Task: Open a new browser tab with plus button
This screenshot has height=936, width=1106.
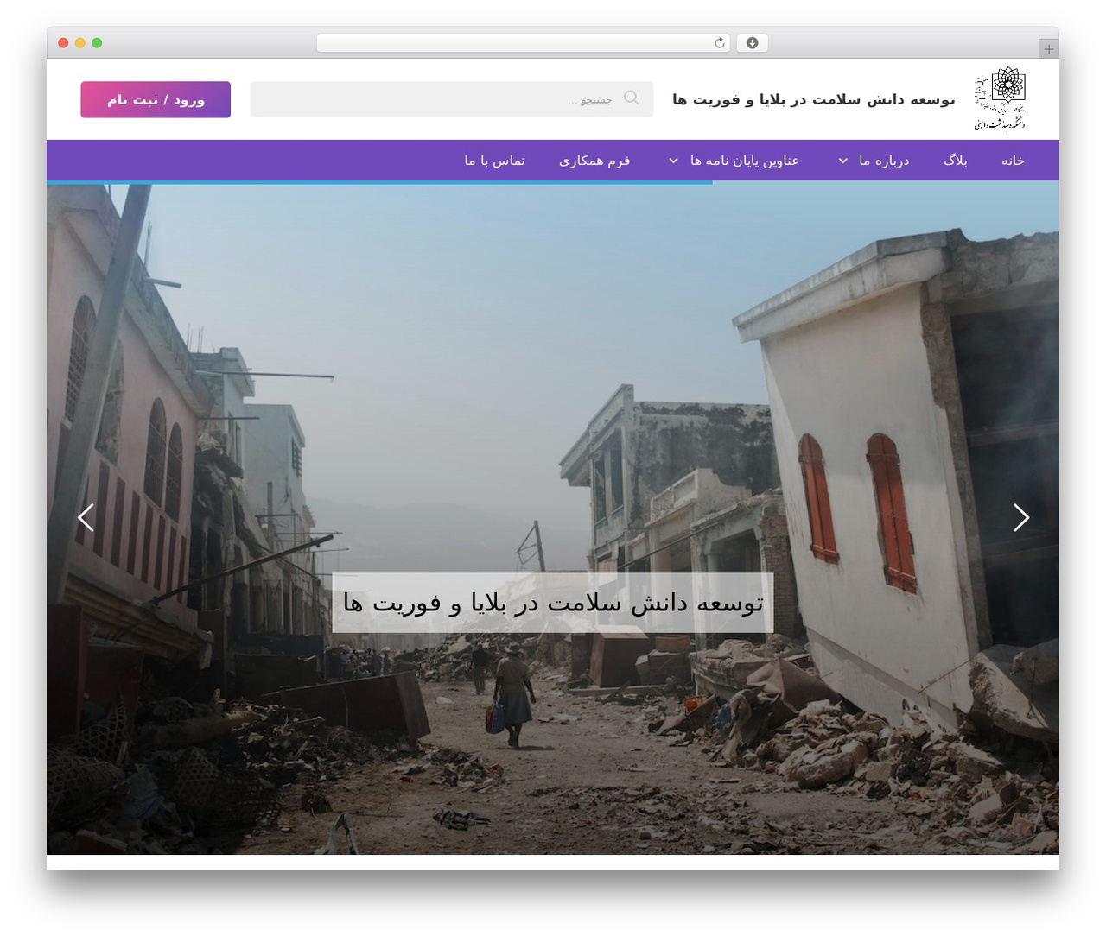Action: [1049, 49]
